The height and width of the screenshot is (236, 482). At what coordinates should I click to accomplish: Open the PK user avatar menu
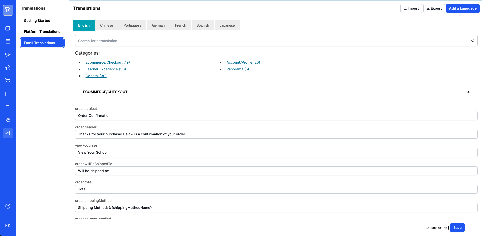click(8, 225)
